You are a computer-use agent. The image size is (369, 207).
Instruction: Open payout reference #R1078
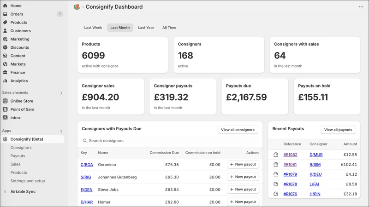click(290, 184)
